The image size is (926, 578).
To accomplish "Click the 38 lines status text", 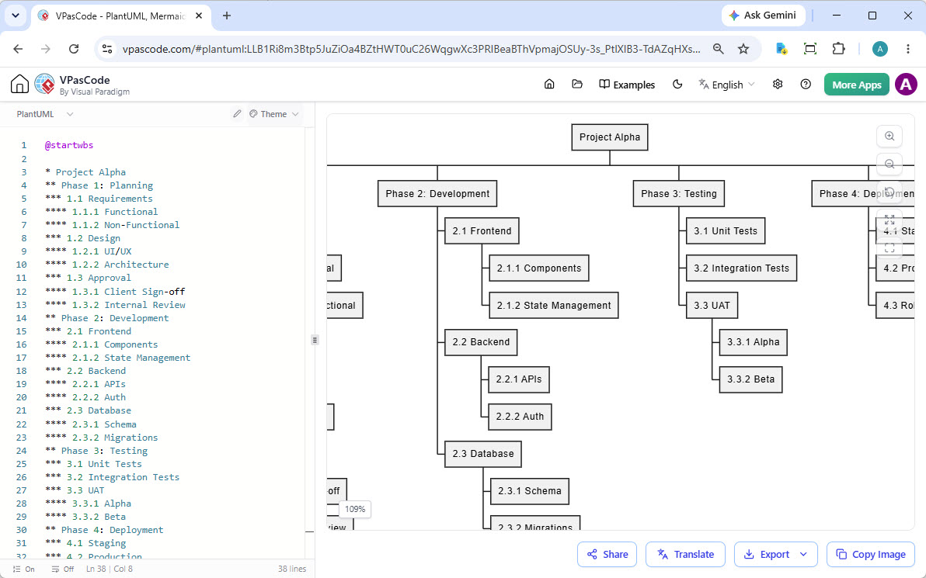I will (x=292, y=569).
